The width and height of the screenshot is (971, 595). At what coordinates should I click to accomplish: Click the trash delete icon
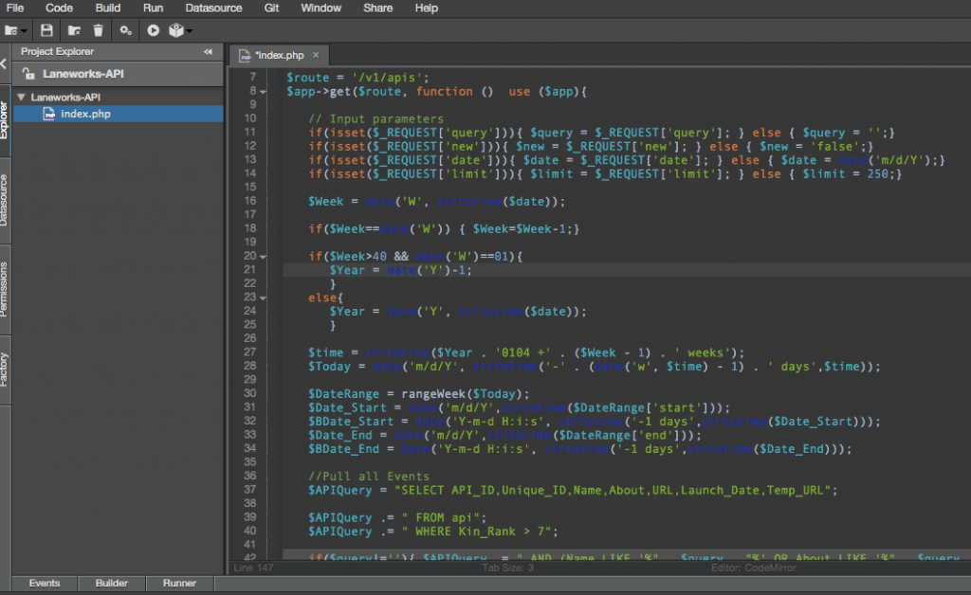click(99, 30)
